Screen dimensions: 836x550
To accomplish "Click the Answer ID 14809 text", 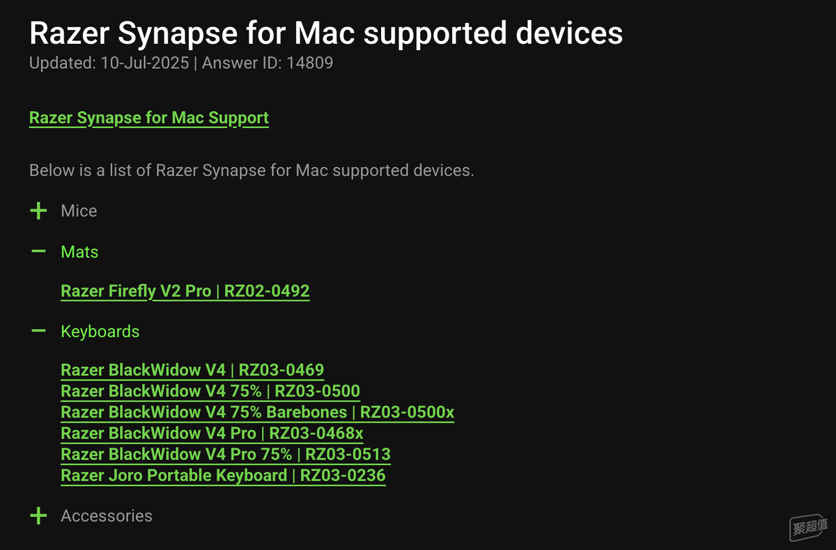I will [x=268, y=63].
